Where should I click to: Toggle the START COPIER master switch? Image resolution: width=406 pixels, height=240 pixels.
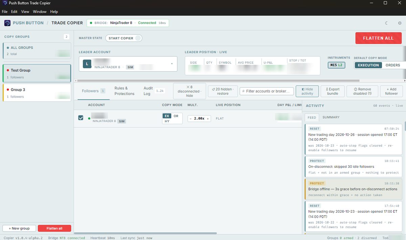coord(123,38)
